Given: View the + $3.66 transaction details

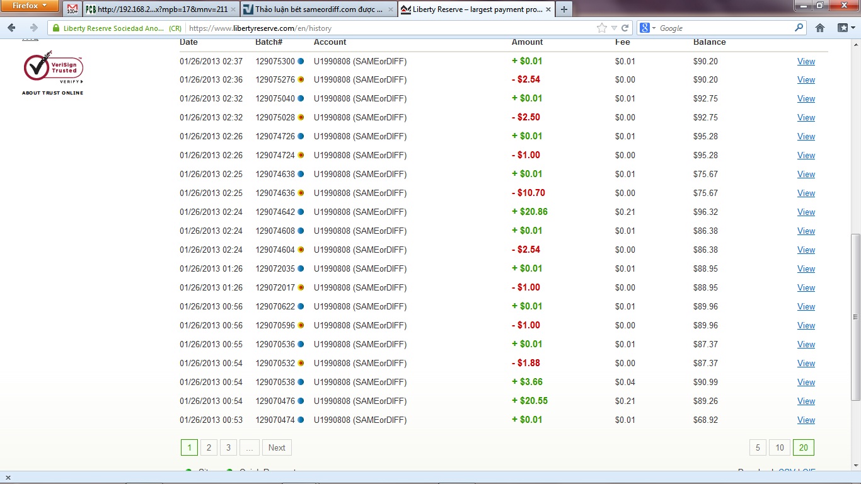Looking at the screenshot, I should (x=806, y=382).
